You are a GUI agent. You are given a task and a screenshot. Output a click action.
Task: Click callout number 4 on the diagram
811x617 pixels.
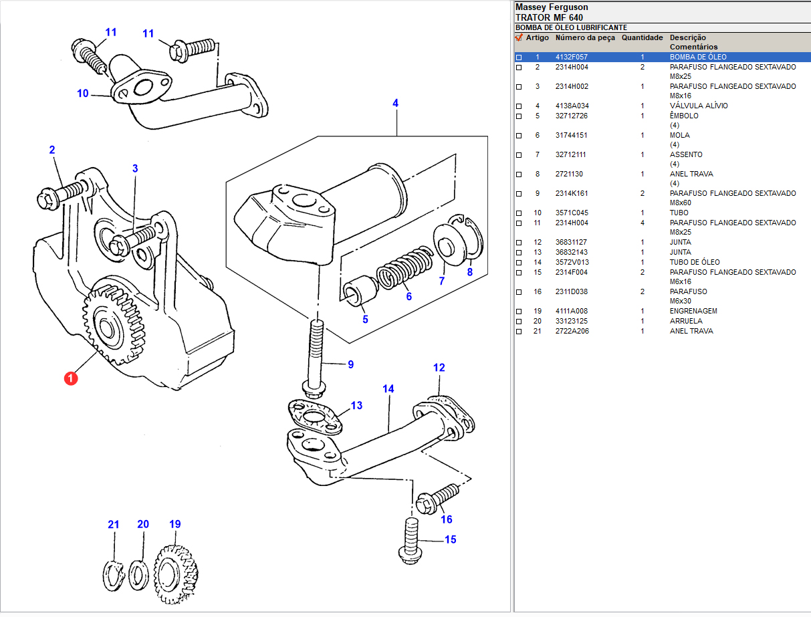(395, 104)
